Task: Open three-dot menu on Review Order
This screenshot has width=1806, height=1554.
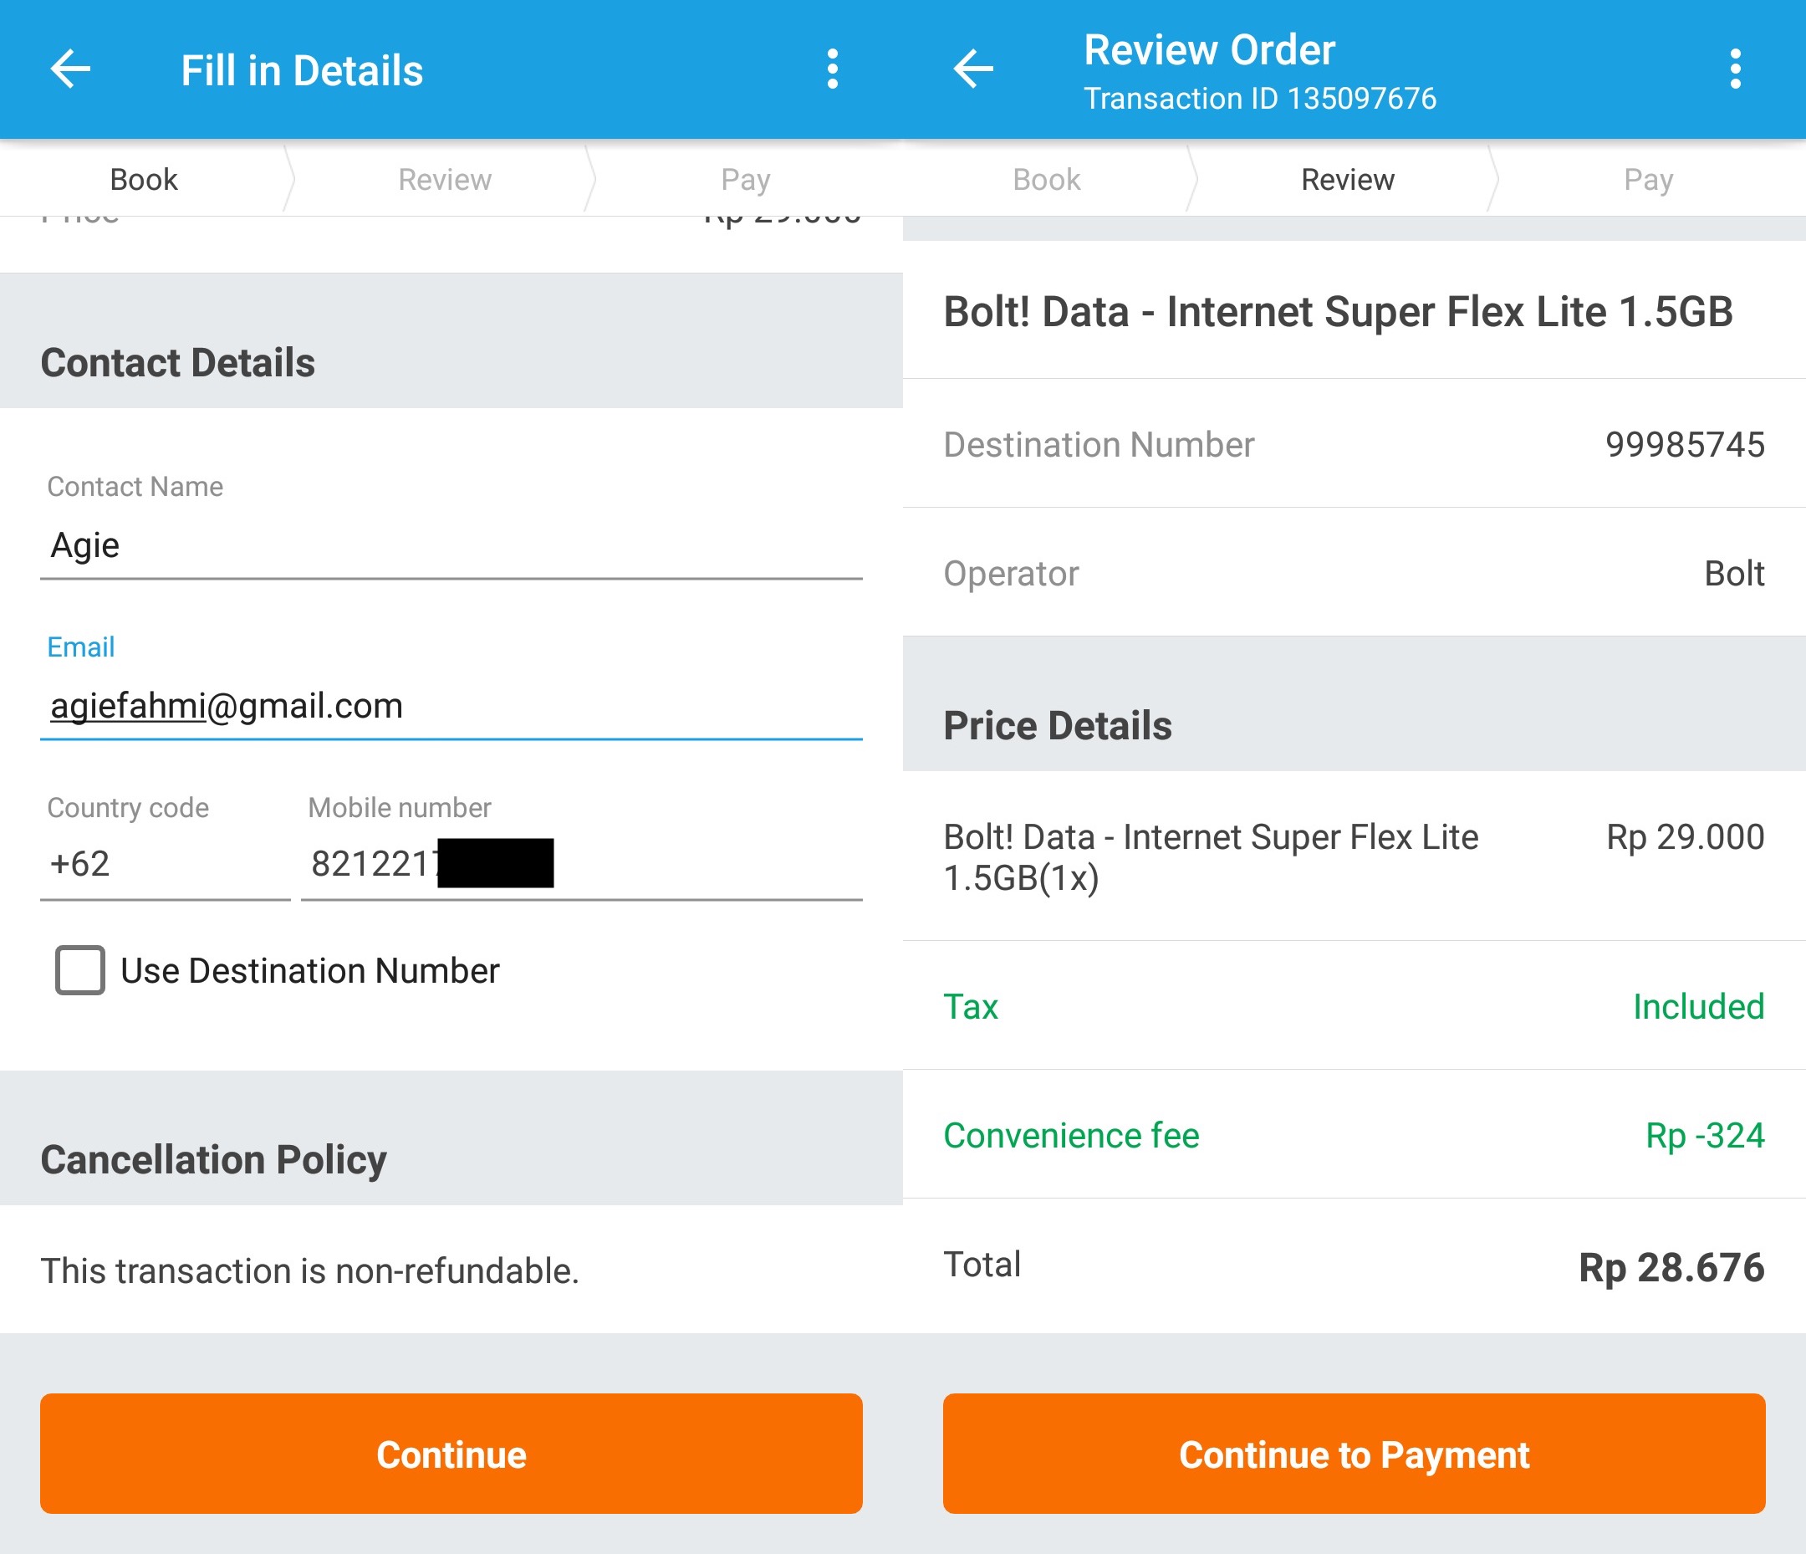Action: (x=1735, y=69)
